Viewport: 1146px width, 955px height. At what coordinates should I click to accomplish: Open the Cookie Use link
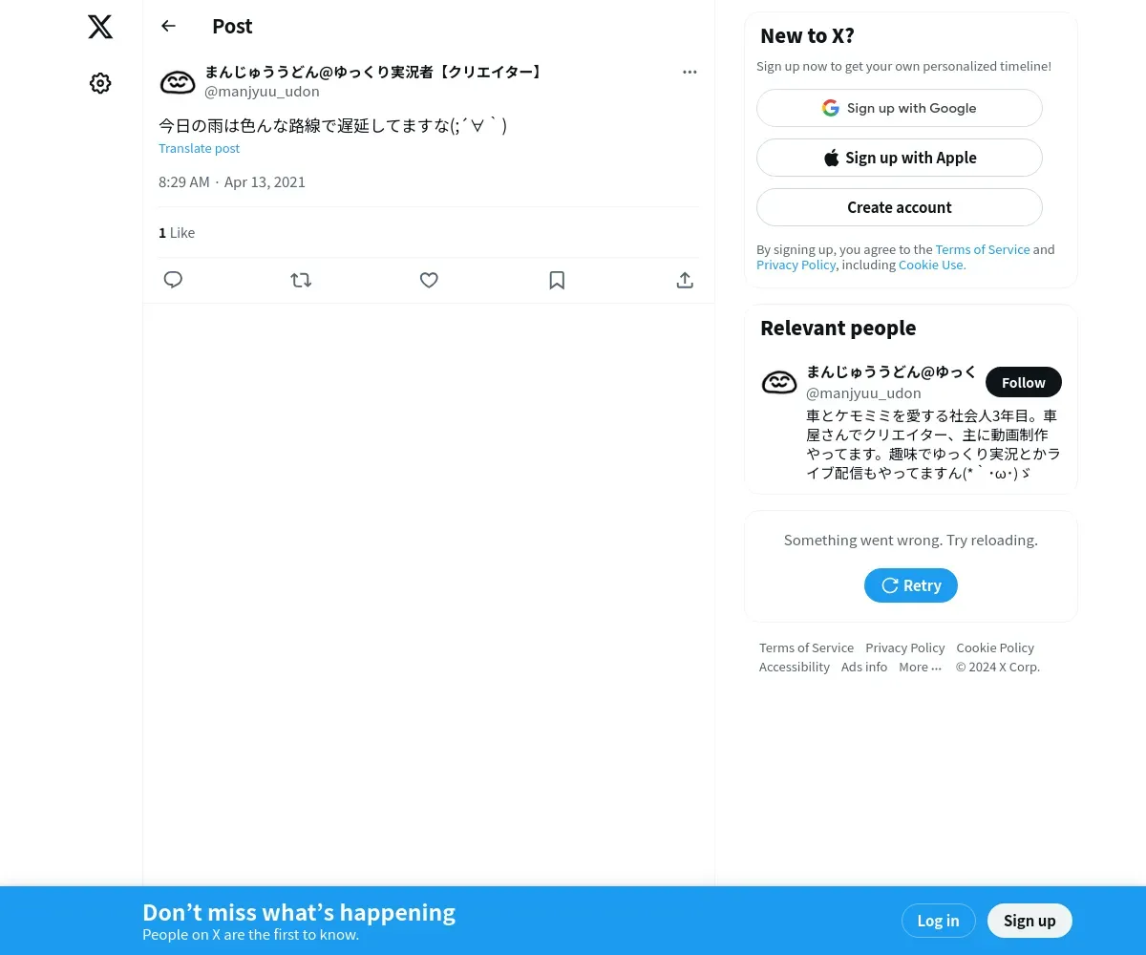click(x=932, y=265)
